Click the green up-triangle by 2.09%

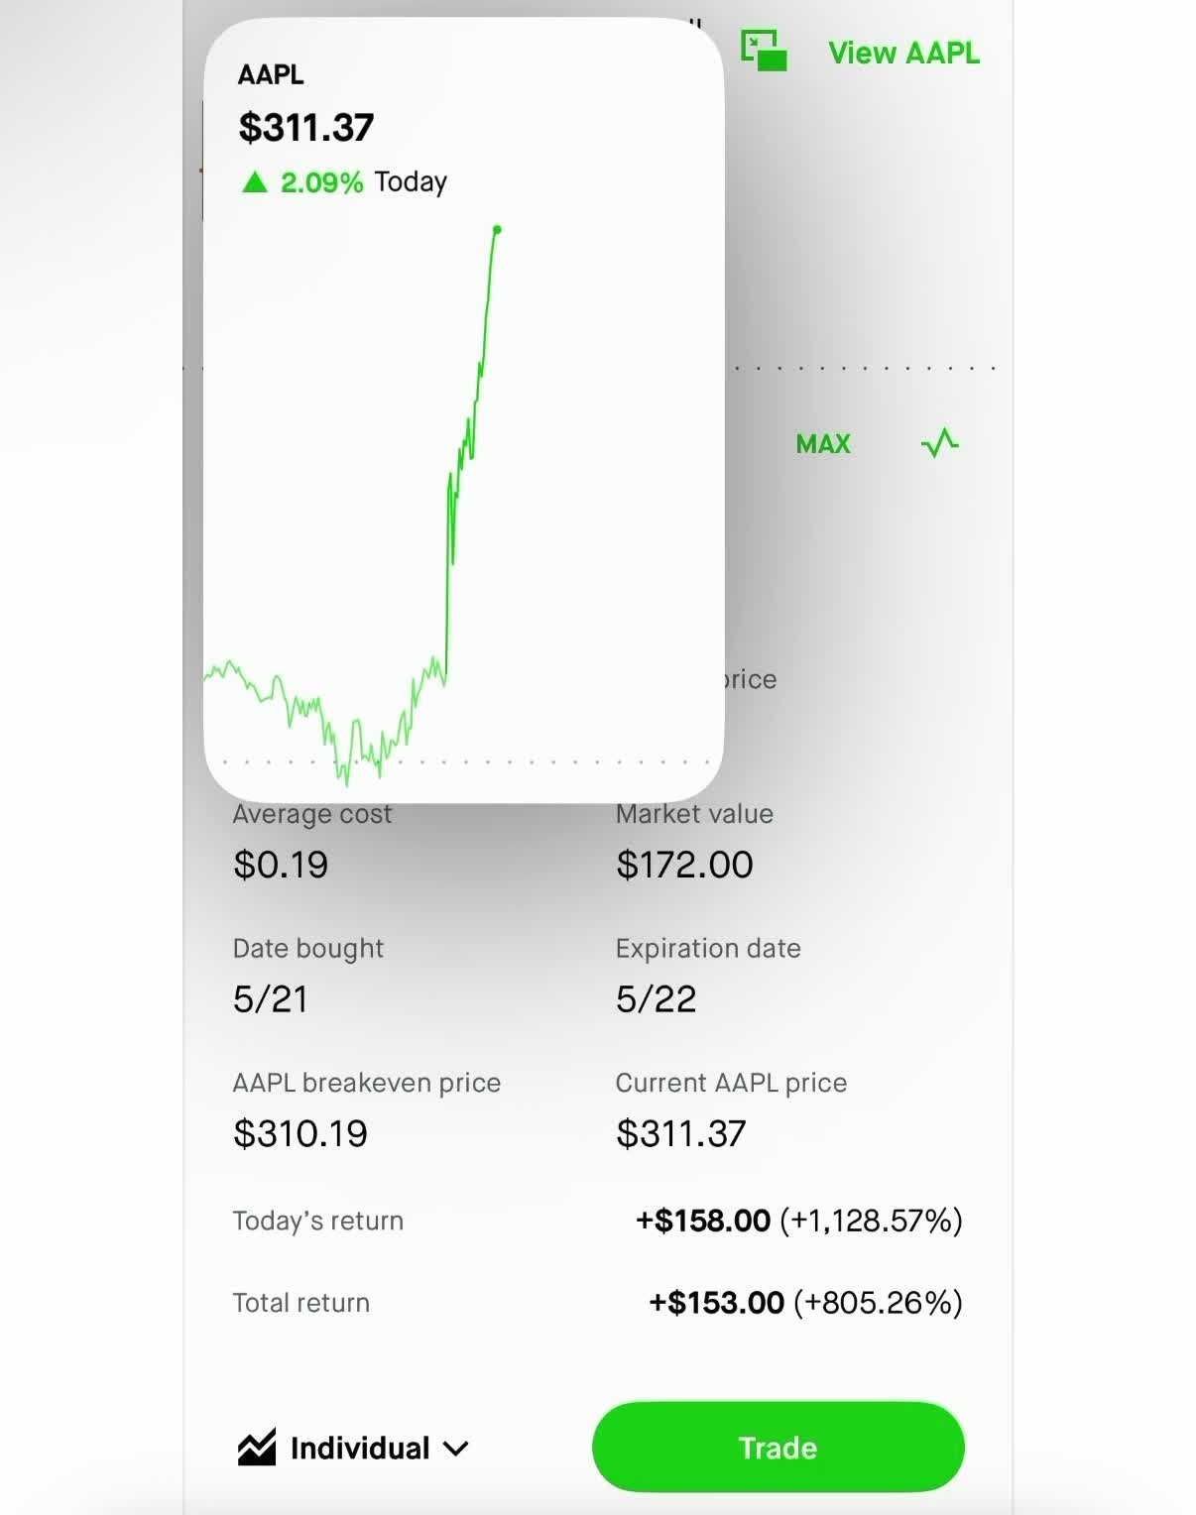pyautogui.click(x=255, y=181)
